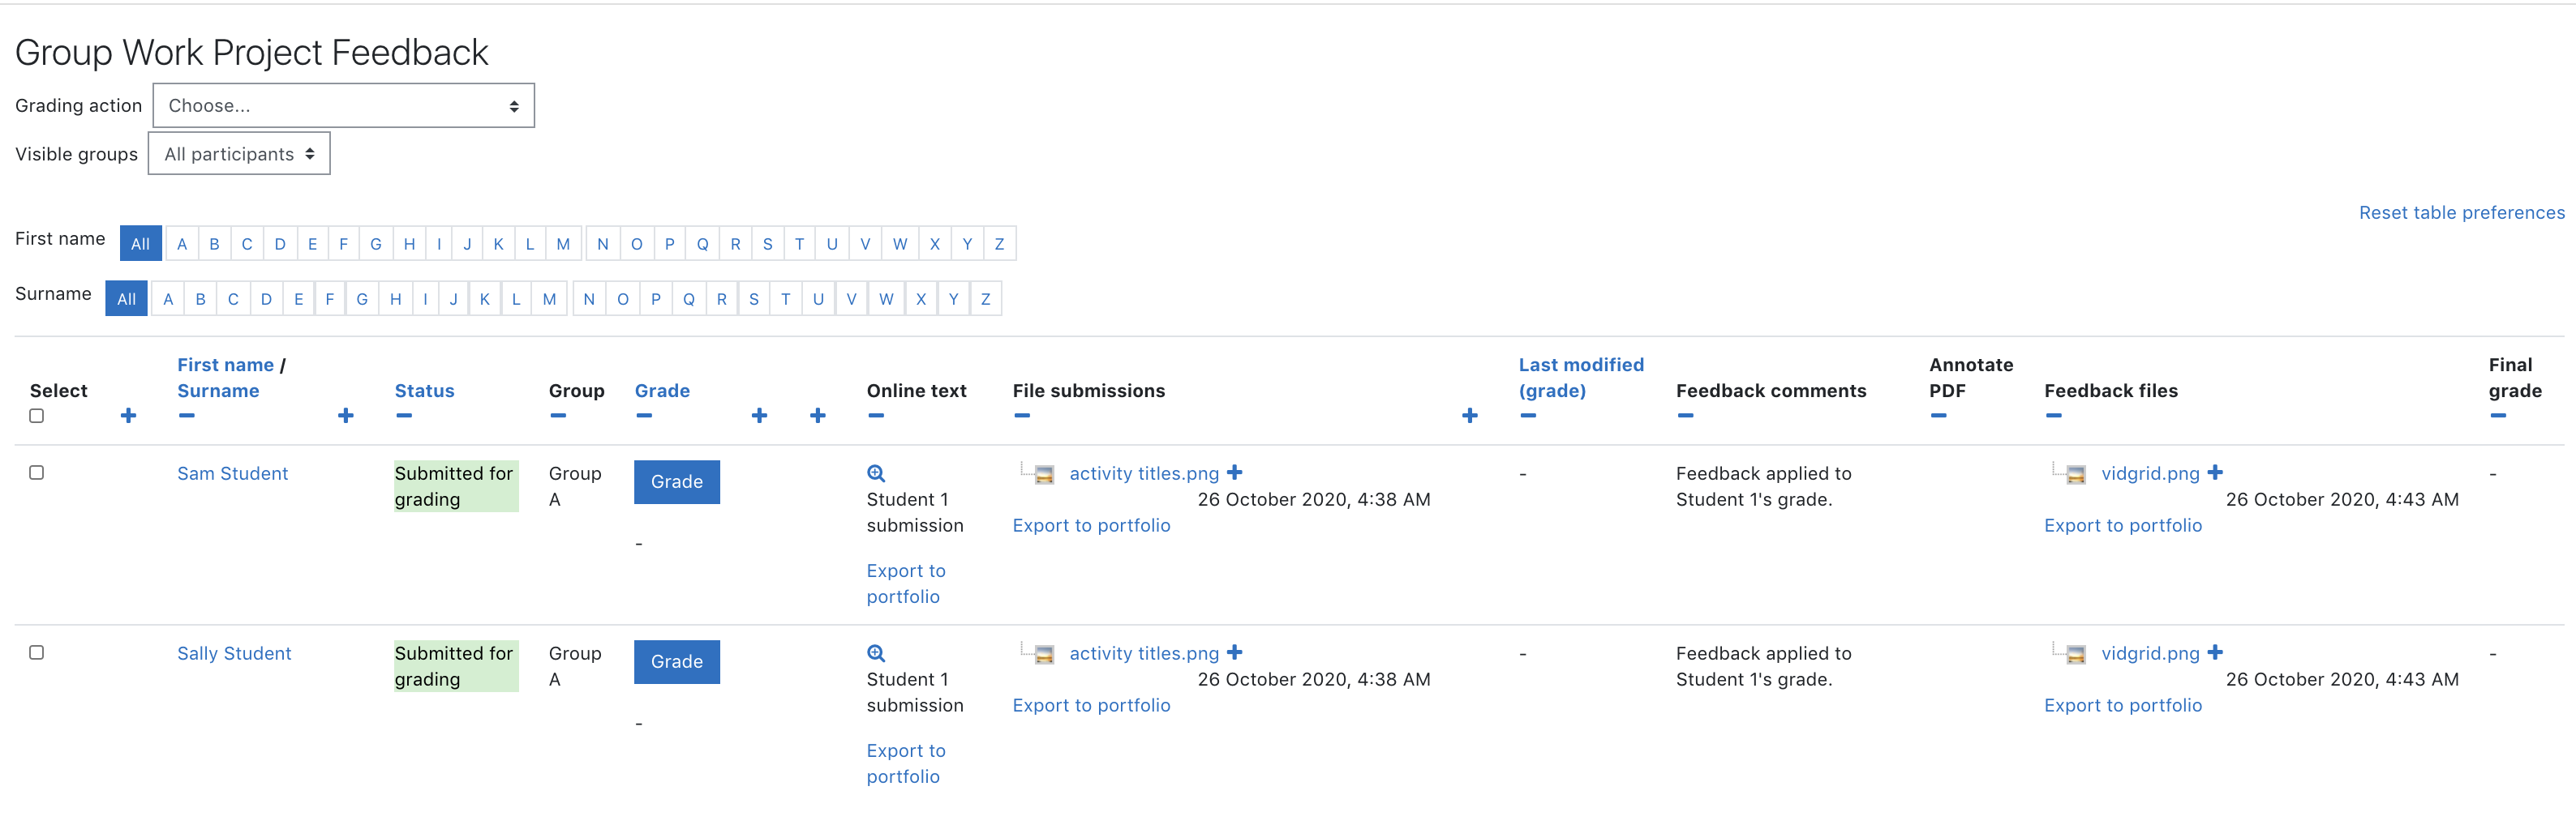The width and height of the screenshot is (2576, 825).
Task: Click Reset table preferences link
Action: 2461,213
